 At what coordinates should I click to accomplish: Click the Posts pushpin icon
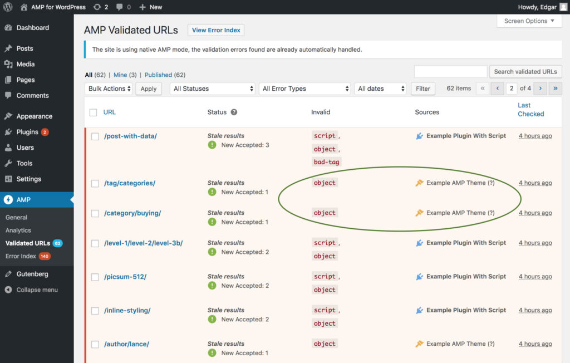pos(8,48)
